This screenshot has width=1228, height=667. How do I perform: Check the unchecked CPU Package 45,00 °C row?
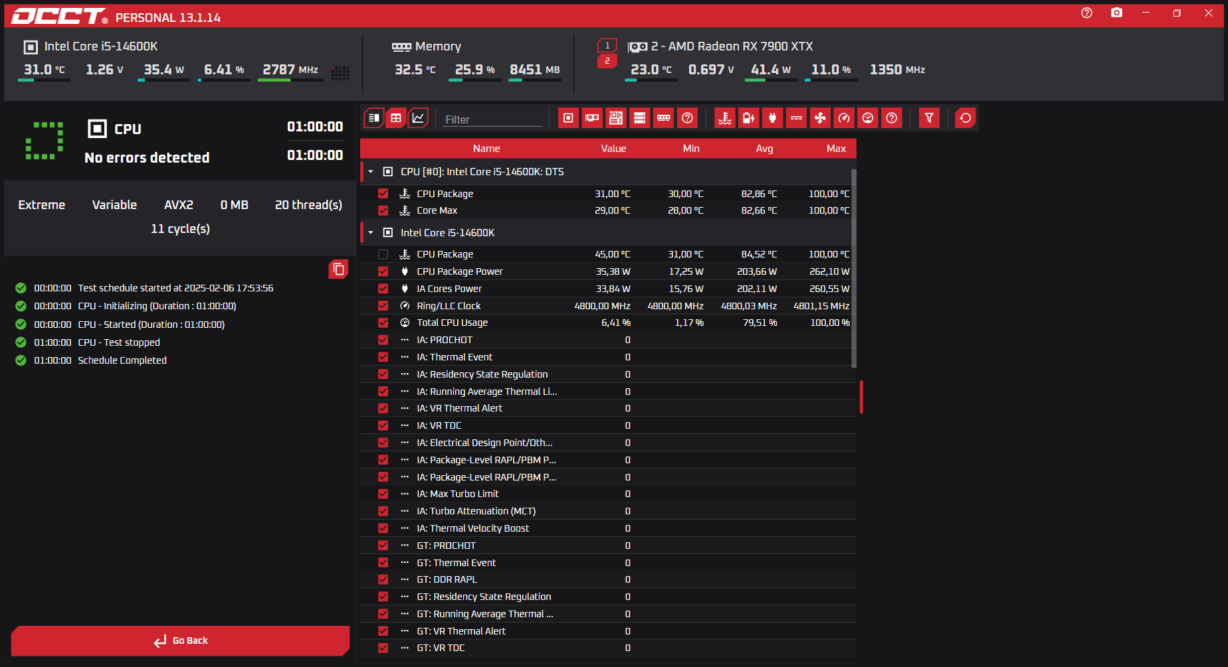coord(383,254)
